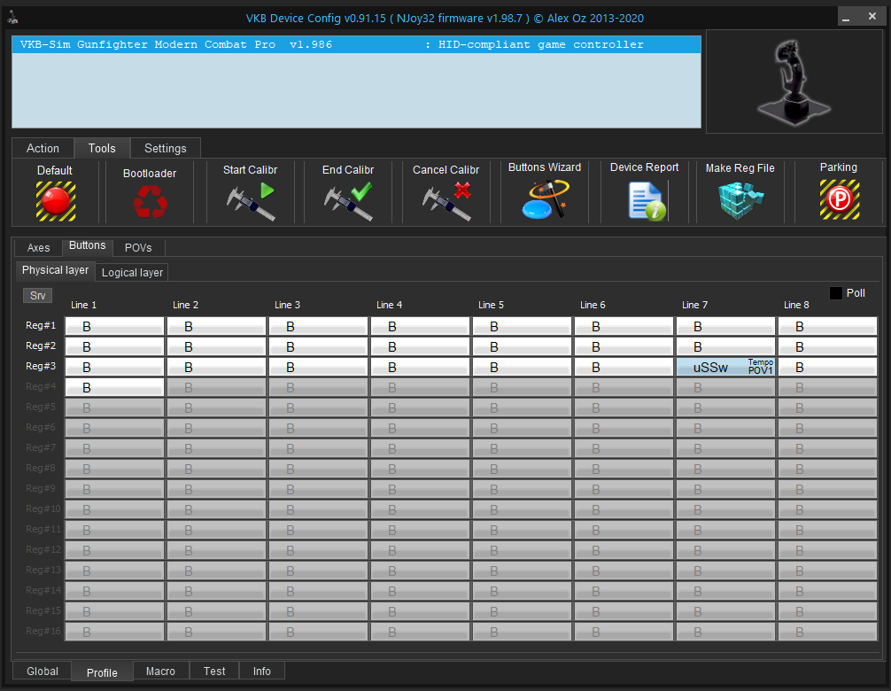Select the Tools tab

pos(102,148)
